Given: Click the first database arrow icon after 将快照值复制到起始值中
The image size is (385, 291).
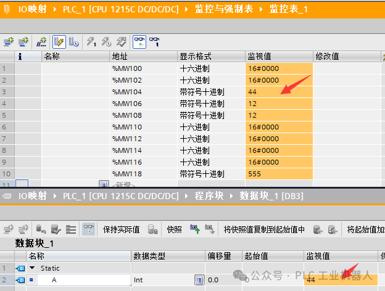Looking at the screenshot, I should click(x=318, y=229).
